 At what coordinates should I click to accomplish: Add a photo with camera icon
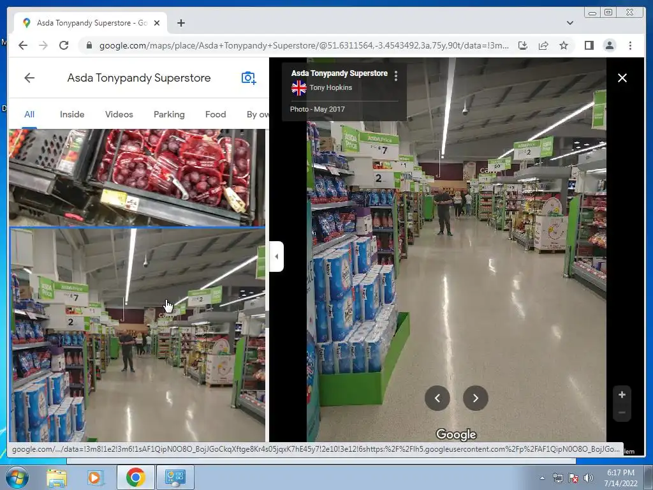pos(249,78)
